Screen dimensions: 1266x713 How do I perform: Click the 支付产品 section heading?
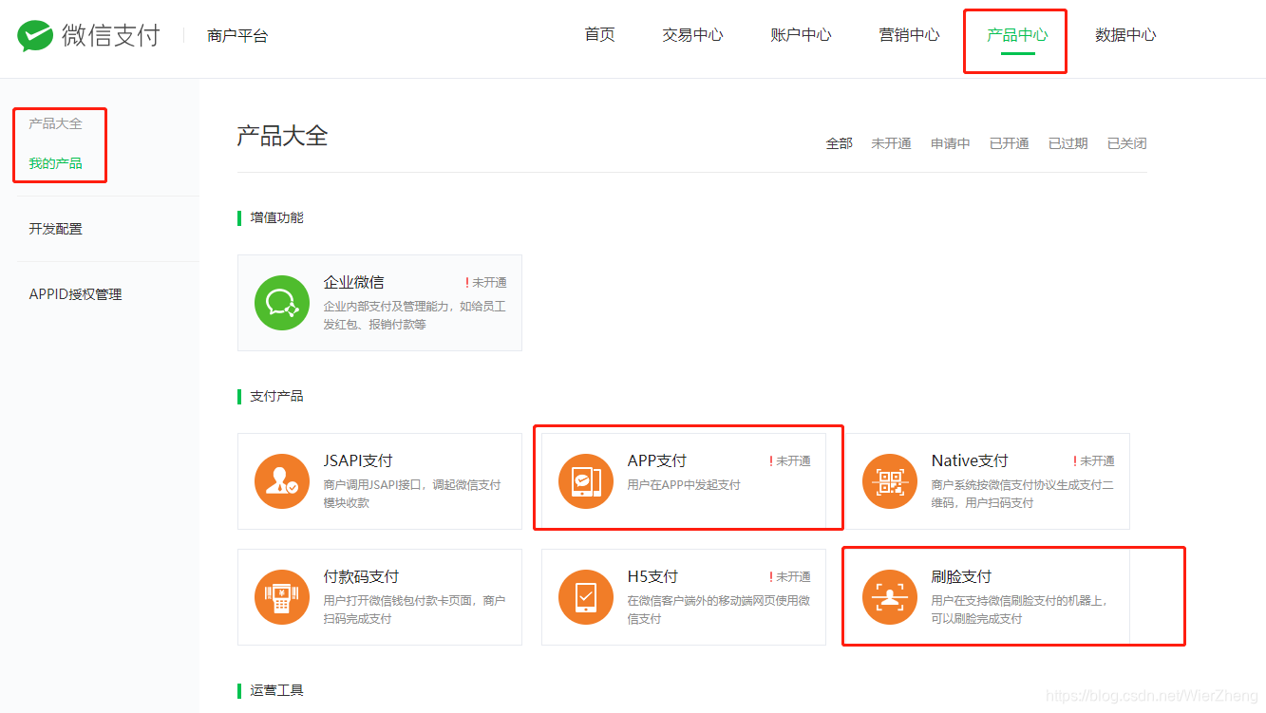276,396
